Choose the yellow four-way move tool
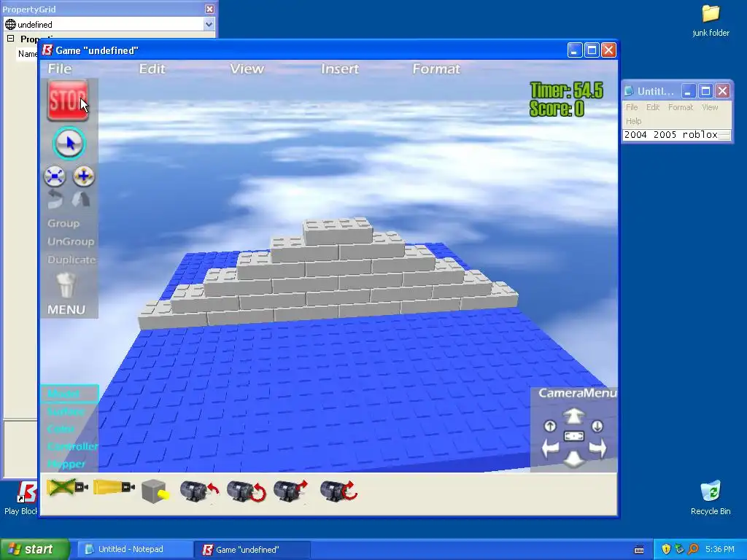 point(84,176)
